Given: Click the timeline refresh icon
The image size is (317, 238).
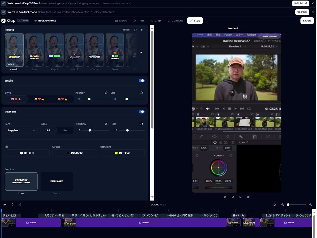Looking at the screenshot, I should pos(275,205).
